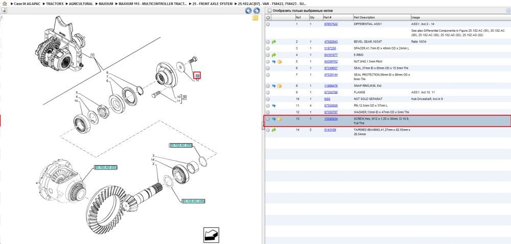This screenshot has width=511, height=244.
Task: Select callout number 8 near flange
Action: click(107, 72)
